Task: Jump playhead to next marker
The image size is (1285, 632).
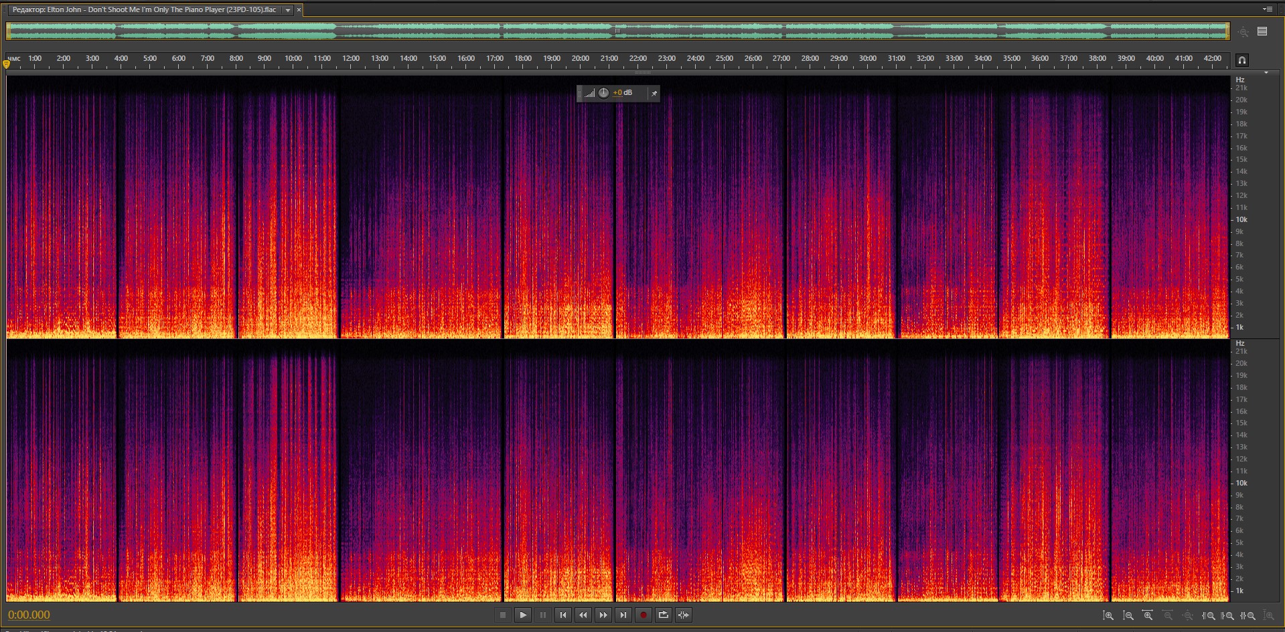Action: tap(623, 615)
